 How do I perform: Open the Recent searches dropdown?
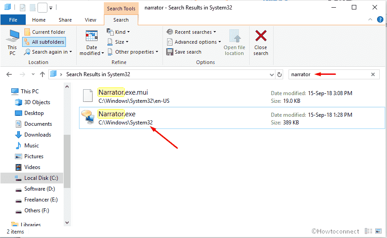(x=191, y=32)
